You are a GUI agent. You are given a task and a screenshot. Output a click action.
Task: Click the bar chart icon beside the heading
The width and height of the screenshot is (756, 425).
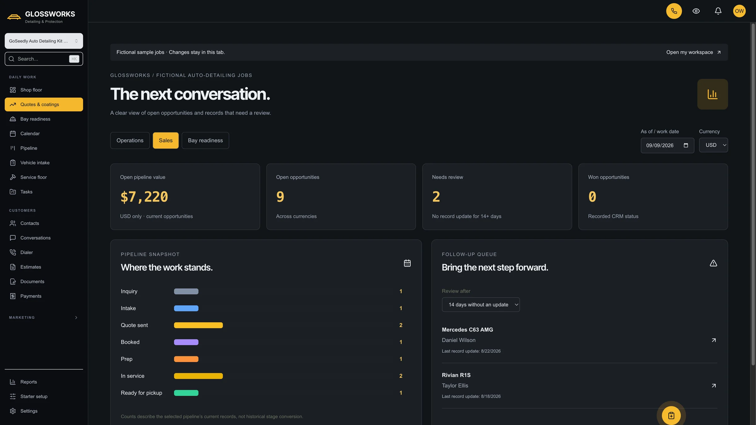(x=712, y=94)
